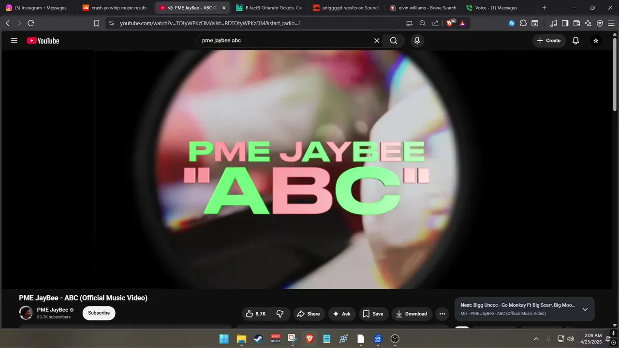Bookmark this page in Brave

tap(97, 23)
